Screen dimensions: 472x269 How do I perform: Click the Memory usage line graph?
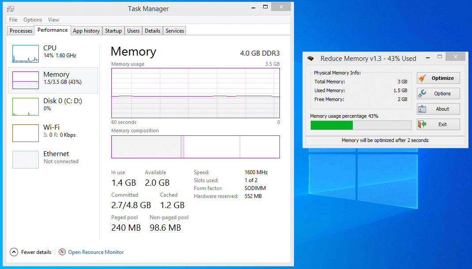(x=195, y=93)
